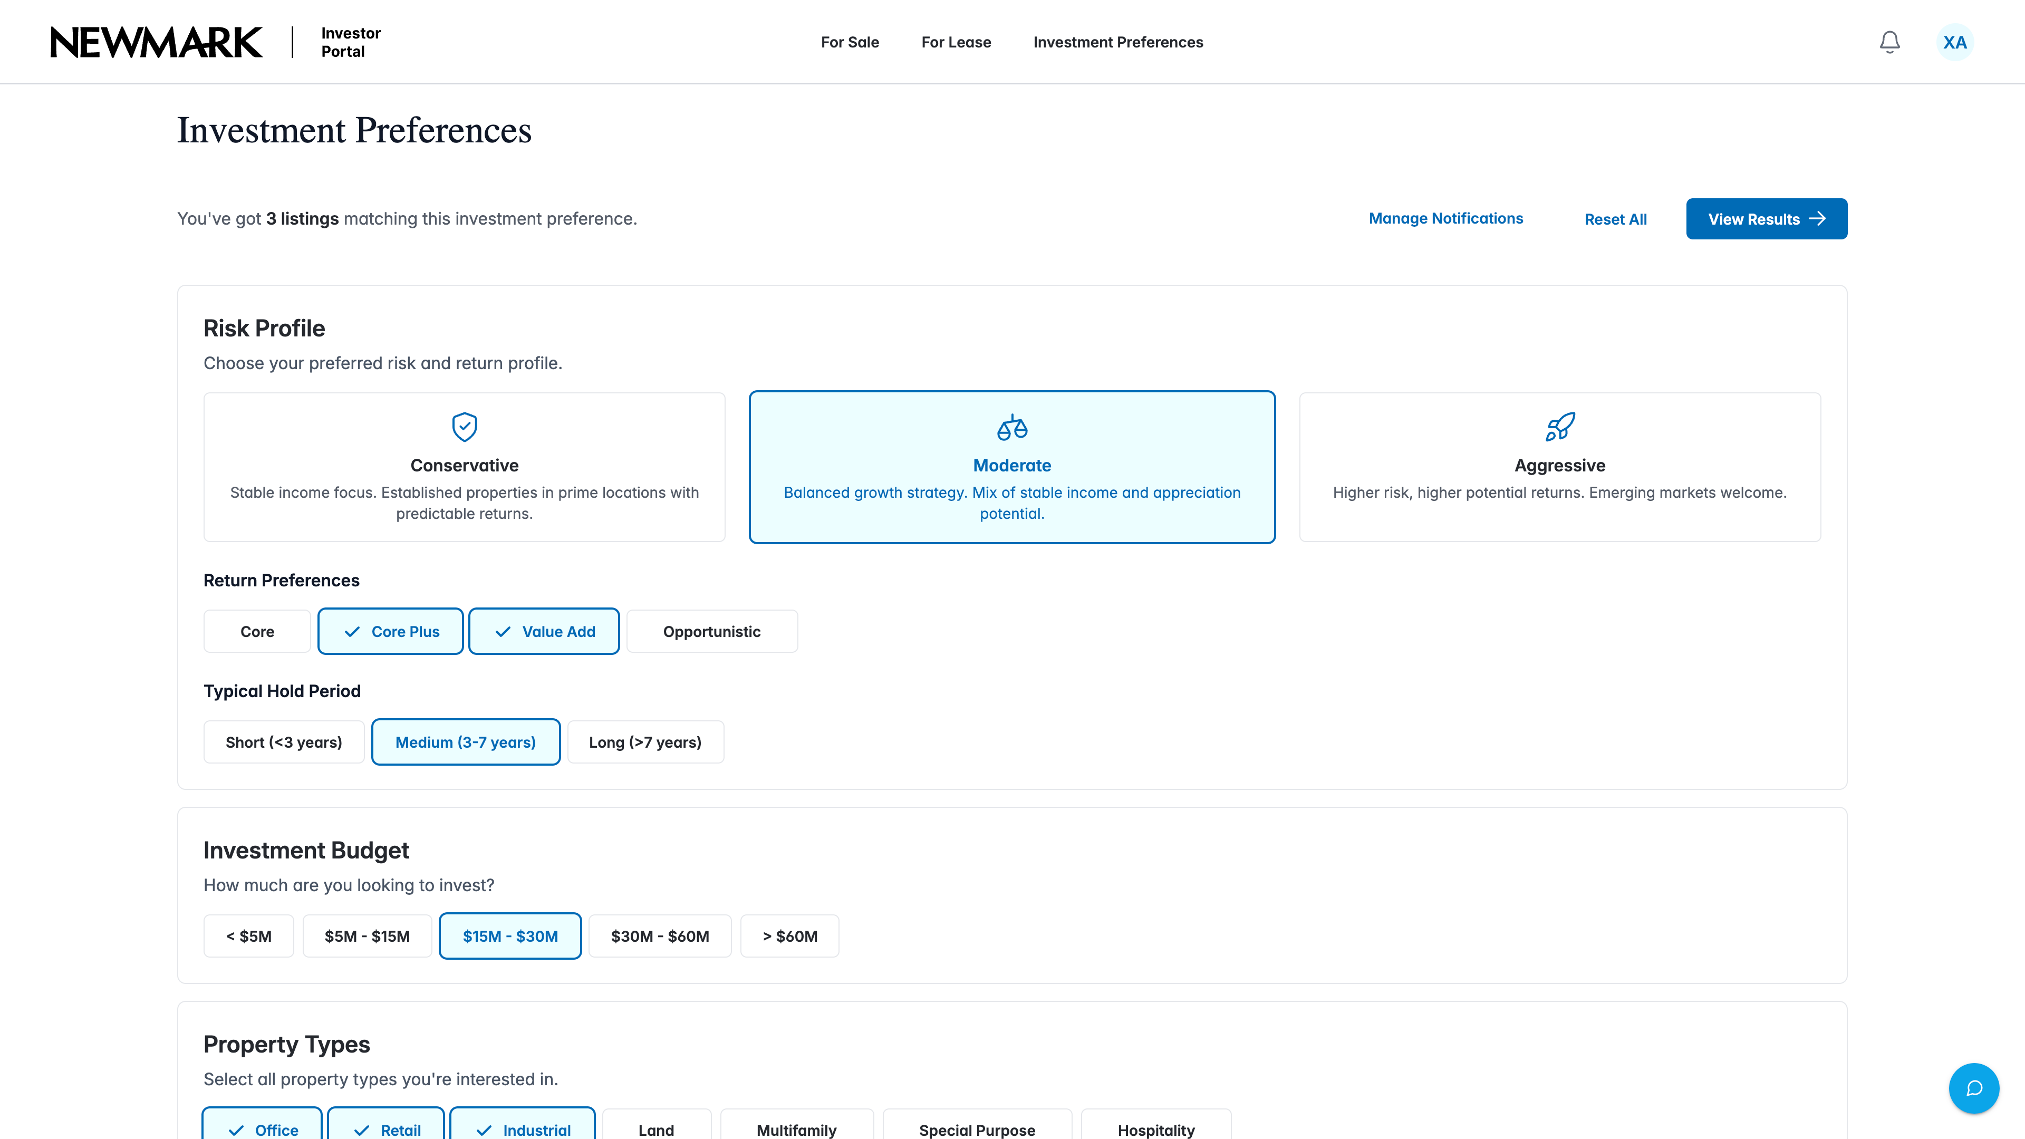Deselect the Core Plus return preference
This screenshot has width=2025, height=1139.
391,631
